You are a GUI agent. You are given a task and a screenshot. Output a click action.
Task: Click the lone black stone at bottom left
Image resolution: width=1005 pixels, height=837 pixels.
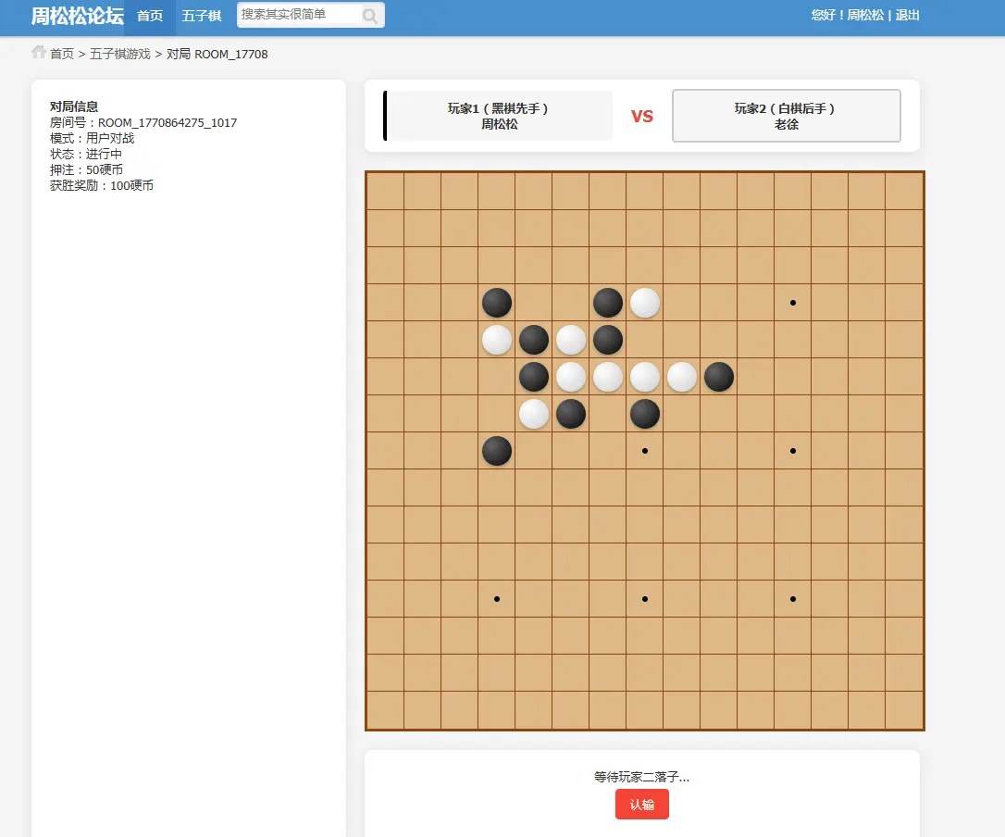pyautogui.click(x=497, y=451)
